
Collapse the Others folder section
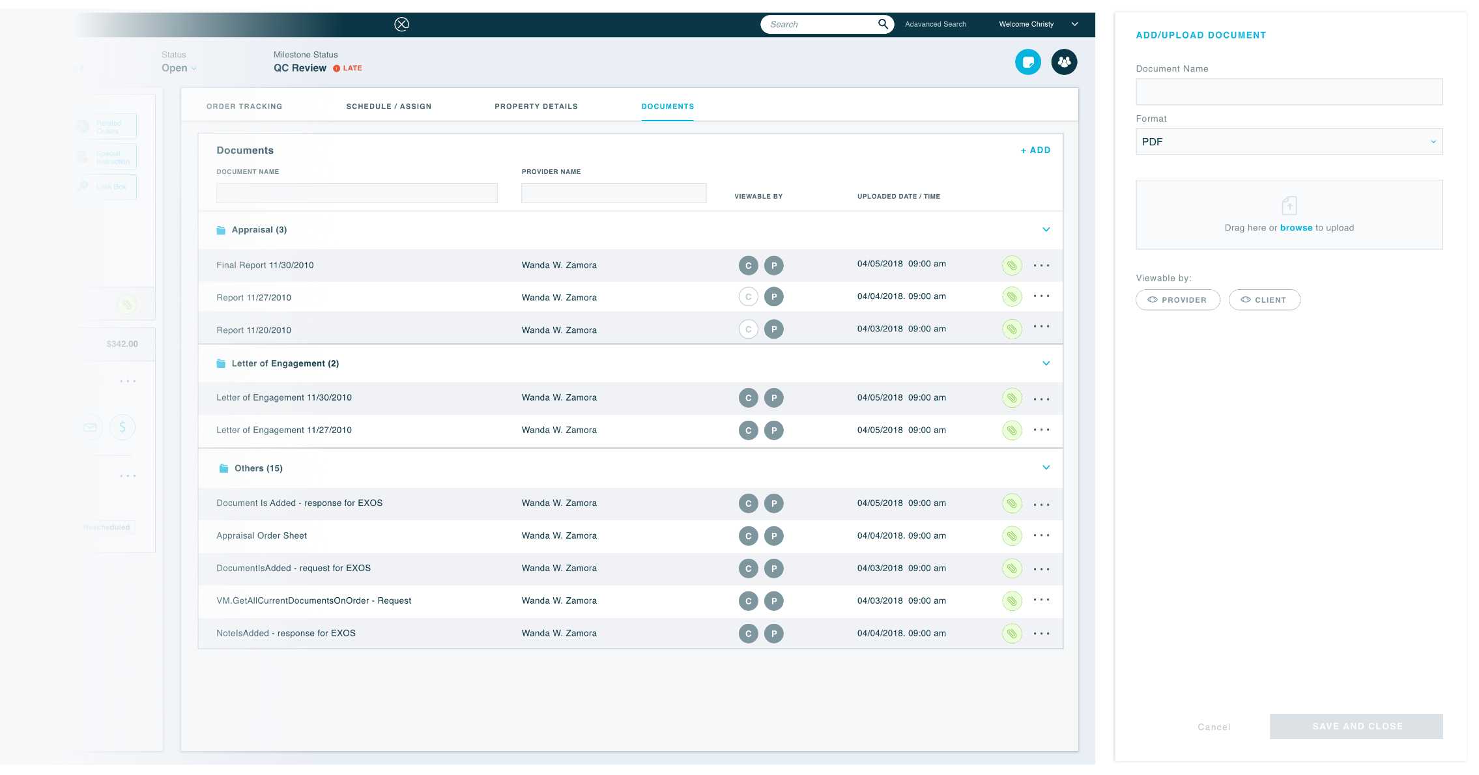pos(1046,468)
